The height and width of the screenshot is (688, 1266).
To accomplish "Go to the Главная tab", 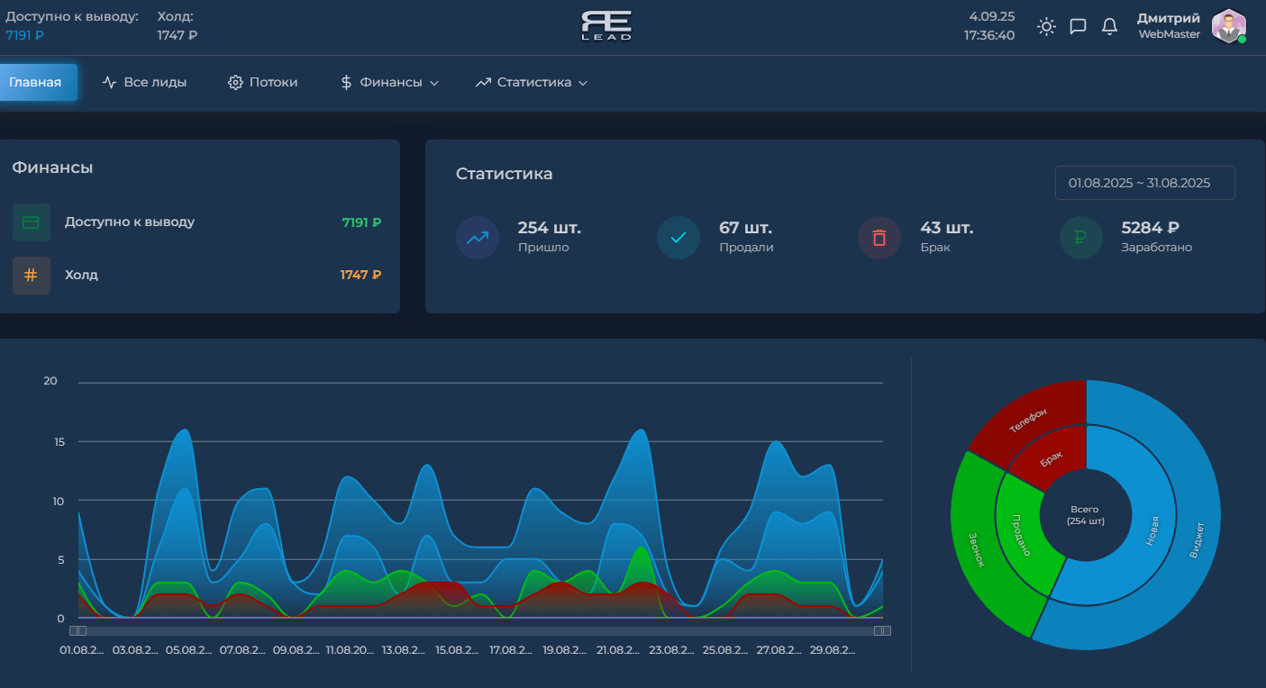I will point(36,83).
